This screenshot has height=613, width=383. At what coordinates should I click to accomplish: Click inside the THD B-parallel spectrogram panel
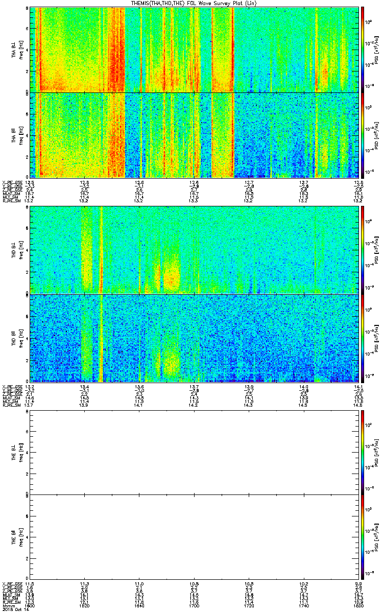pos(194,338)
